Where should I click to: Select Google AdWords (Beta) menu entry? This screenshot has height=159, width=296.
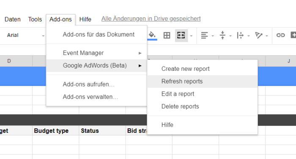(x=96, y=65)
